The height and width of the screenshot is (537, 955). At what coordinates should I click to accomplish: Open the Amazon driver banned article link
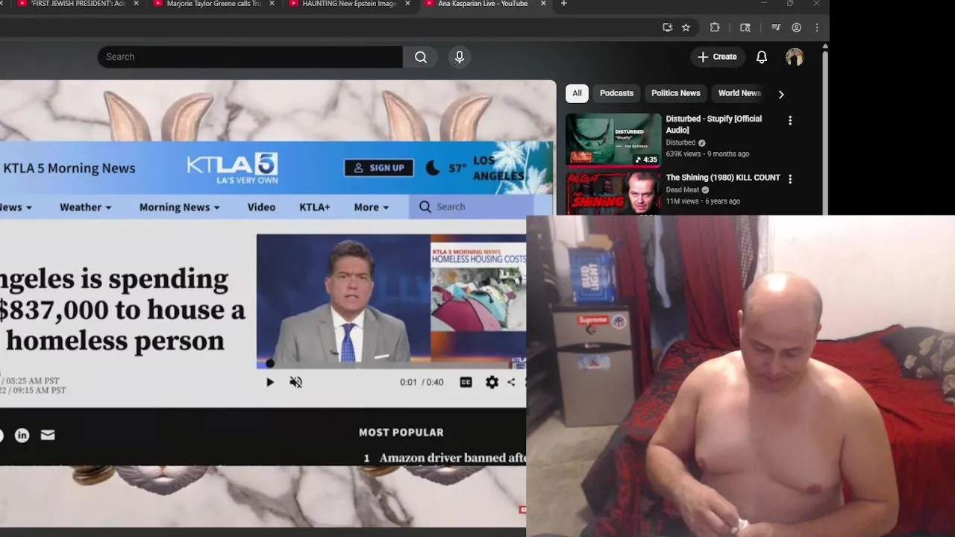(x=452, y=458)
